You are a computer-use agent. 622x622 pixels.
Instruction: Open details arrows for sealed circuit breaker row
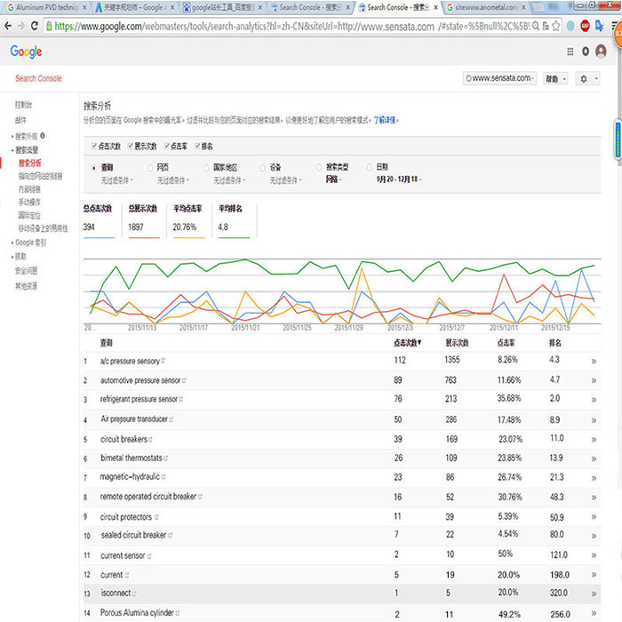pyautogui.click(x=594, y=536)
